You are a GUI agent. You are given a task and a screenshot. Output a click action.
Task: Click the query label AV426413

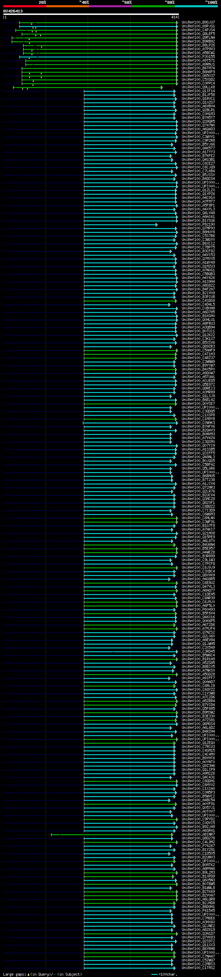point(13,11)
